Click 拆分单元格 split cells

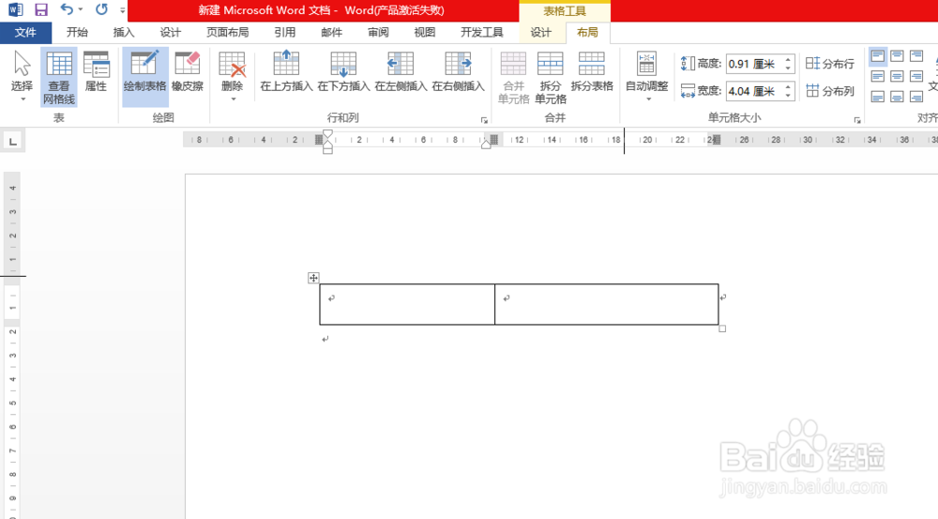tap(551, 78)
